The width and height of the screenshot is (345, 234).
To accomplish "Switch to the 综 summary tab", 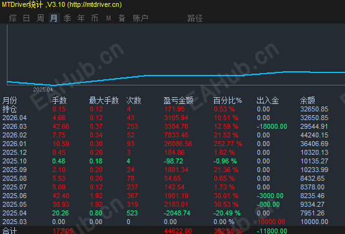I will pyautogui.click(x=13, y=18).
